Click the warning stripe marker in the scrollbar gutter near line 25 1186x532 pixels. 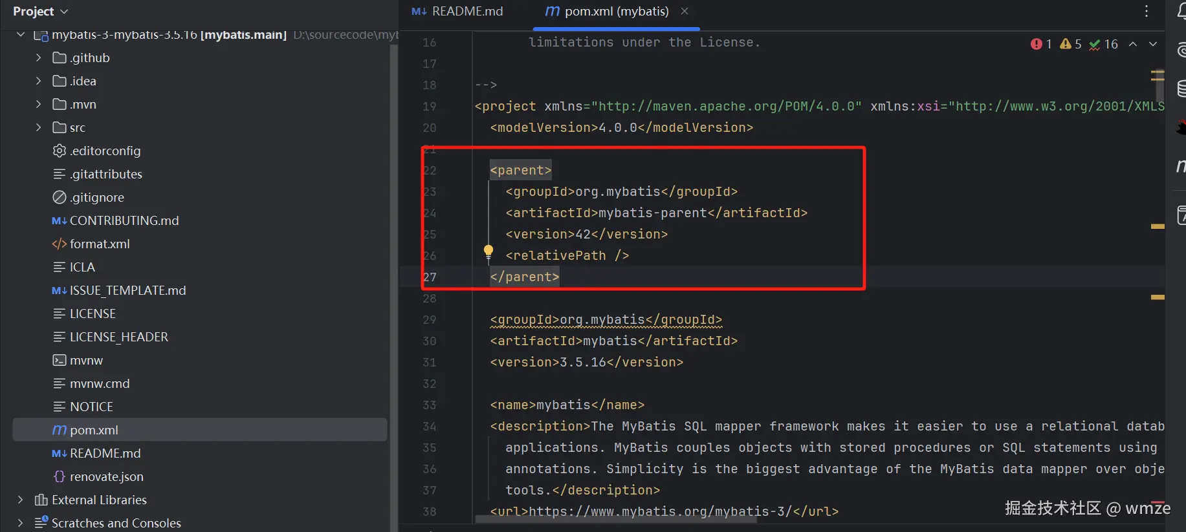[x=1158, y=226]
